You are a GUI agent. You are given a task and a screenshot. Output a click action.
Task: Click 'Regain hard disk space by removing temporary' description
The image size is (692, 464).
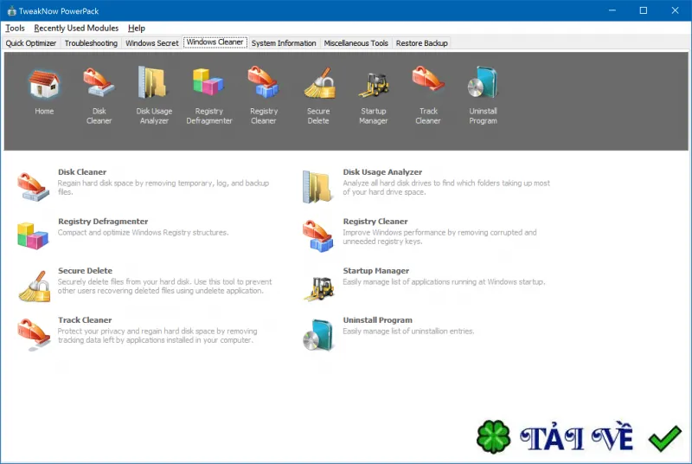point(163,188)
